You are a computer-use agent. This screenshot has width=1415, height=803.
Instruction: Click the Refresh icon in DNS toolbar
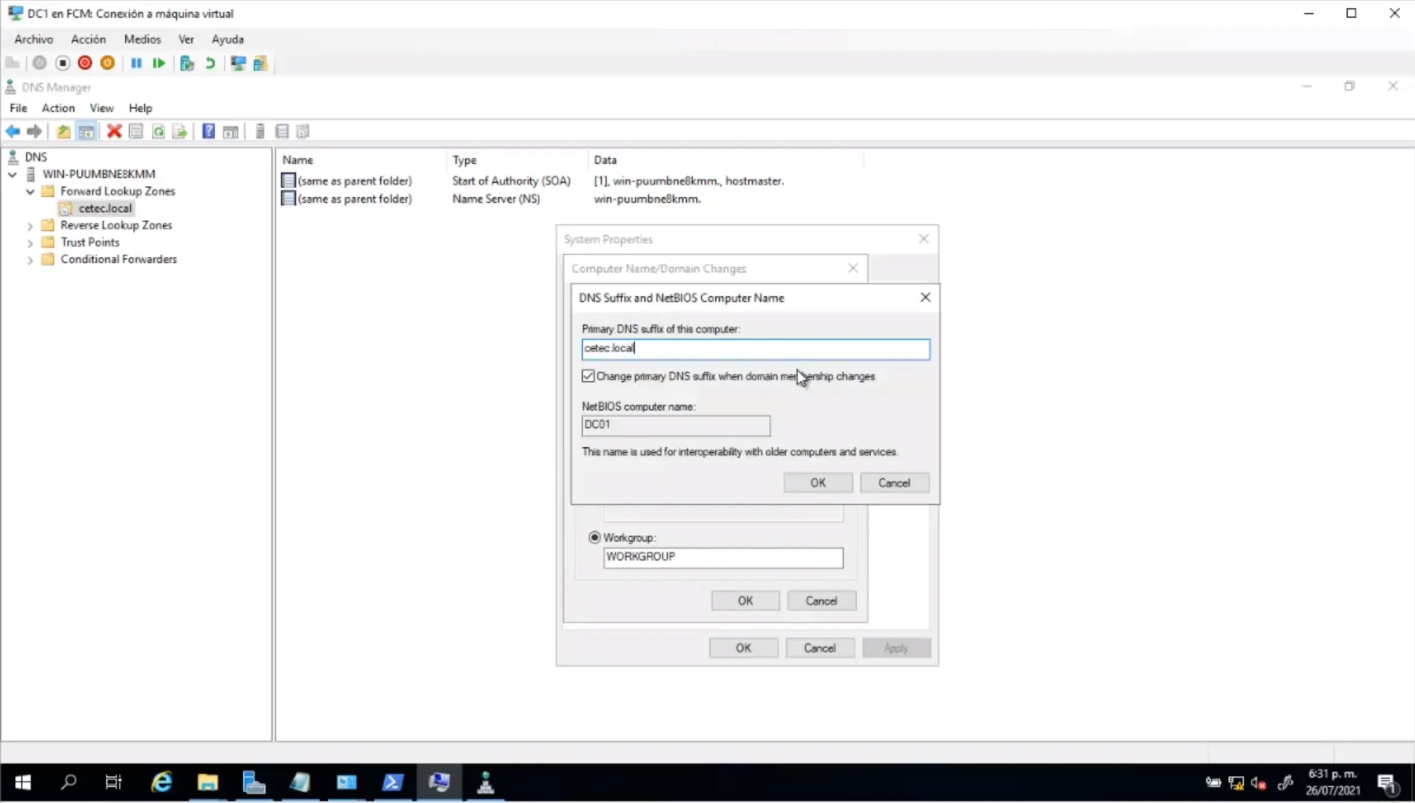click(158, 131)
